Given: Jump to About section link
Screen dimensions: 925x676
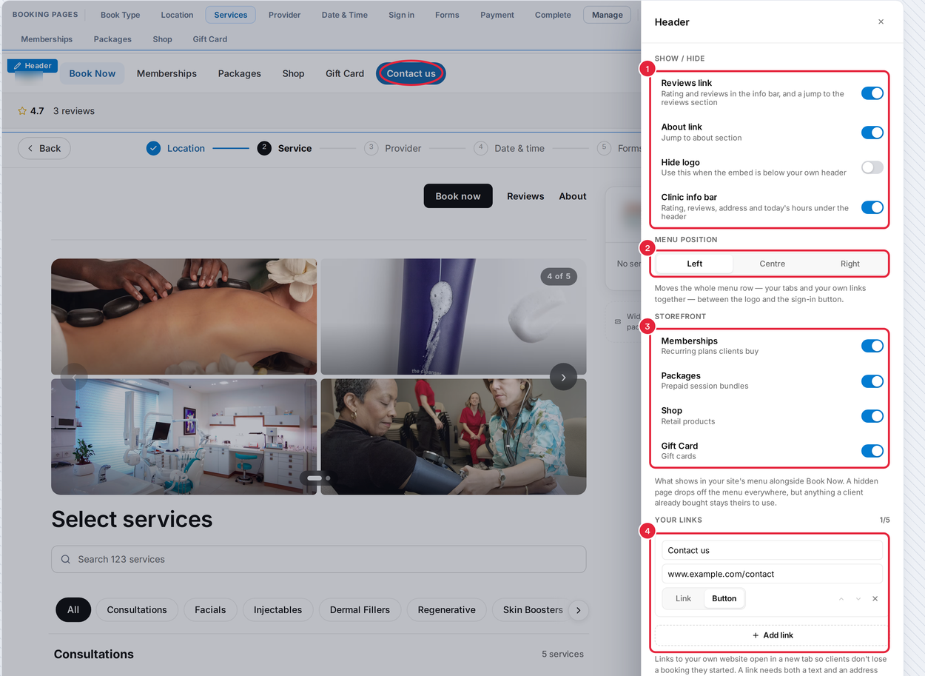Looking at the screenshot, I should pos(572,196).
